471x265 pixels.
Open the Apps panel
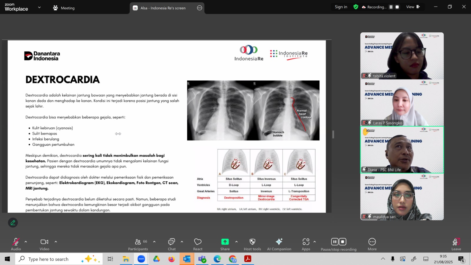pos(306,244)
